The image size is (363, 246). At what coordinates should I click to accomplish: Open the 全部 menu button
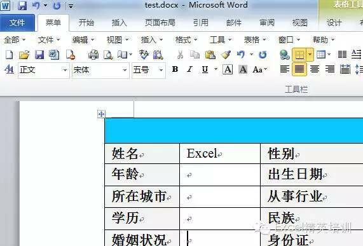pos(15,40)
